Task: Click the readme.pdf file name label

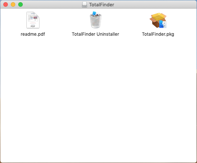Action: point(33,34)
